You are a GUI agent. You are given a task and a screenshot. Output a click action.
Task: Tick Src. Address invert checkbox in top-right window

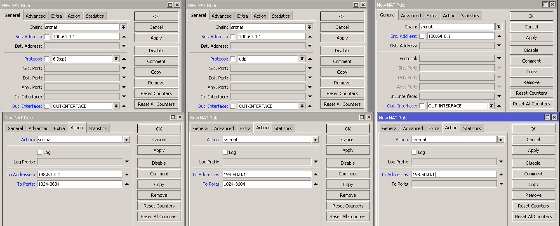[422, 36]
